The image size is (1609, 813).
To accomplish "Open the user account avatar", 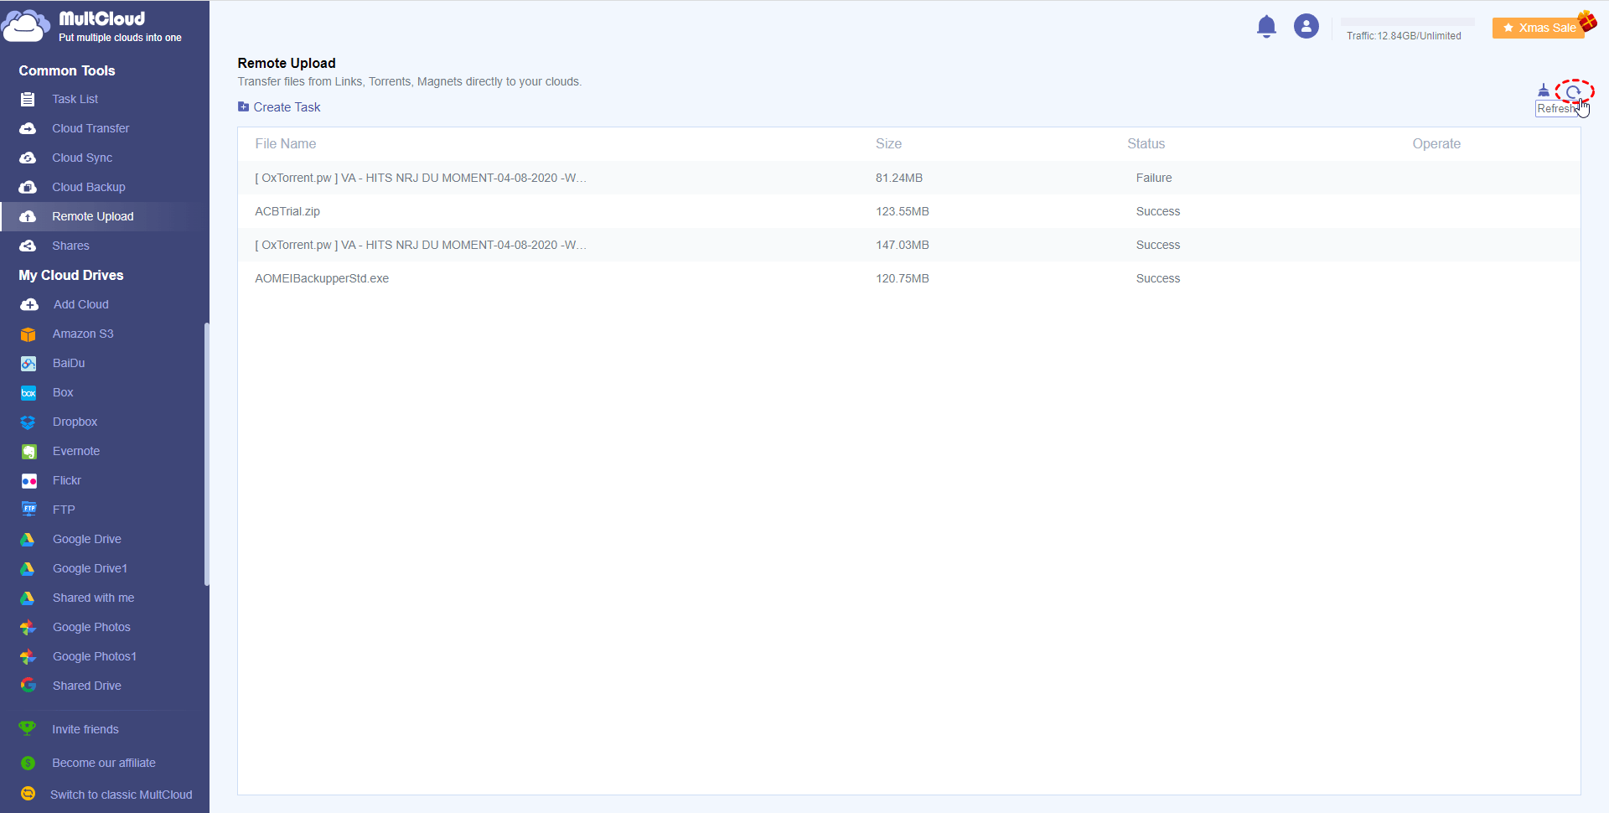I will pyautogui.click(x=1306, y=27).
